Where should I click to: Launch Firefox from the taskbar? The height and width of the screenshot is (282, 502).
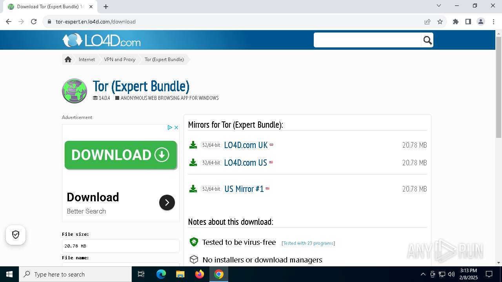coord(200,274)
